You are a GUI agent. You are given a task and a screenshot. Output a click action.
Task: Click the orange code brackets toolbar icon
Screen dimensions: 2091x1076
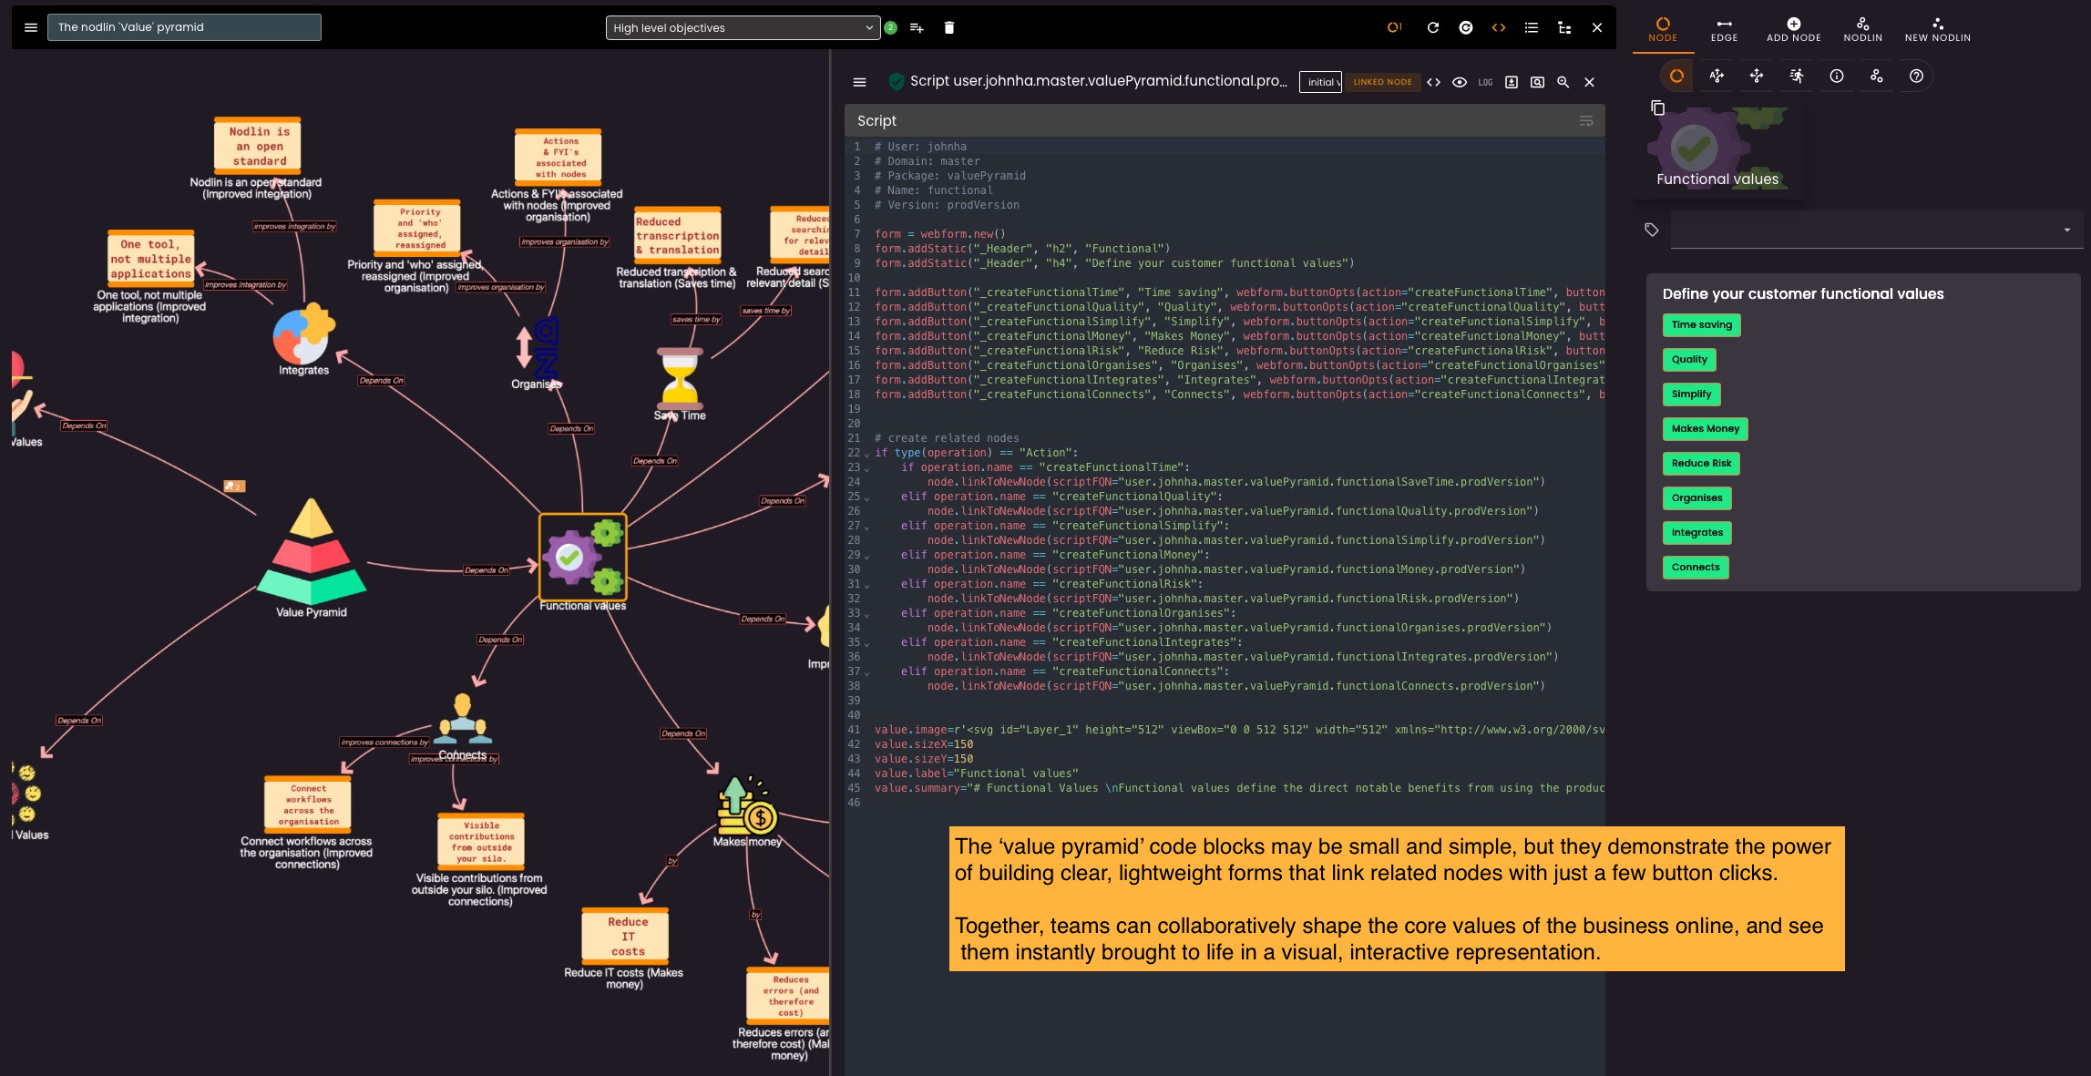point(1498,27)
